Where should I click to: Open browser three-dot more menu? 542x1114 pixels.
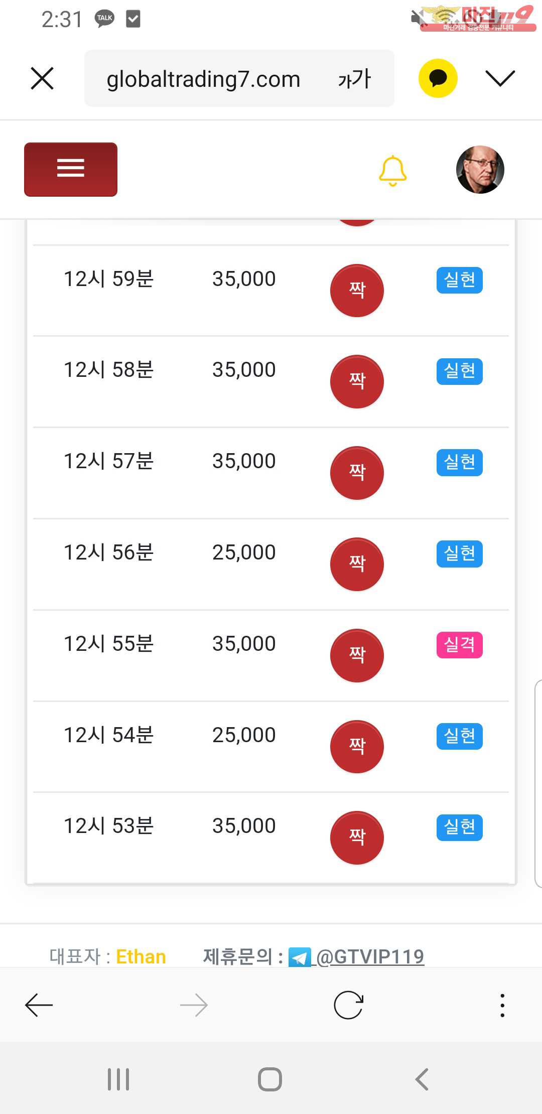[x=502, y=1005]
